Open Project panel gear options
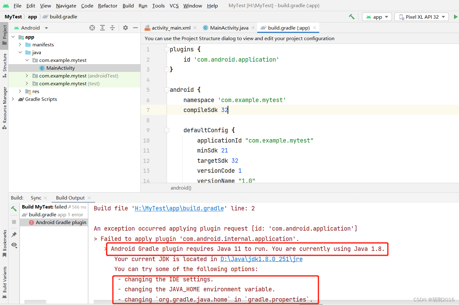459x305 pixels. (125, 28)
